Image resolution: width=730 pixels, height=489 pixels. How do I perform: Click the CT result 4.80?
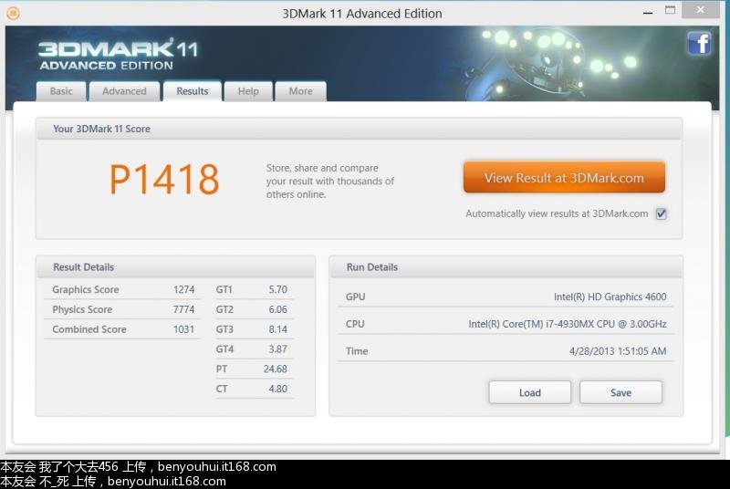pos(278,389)
